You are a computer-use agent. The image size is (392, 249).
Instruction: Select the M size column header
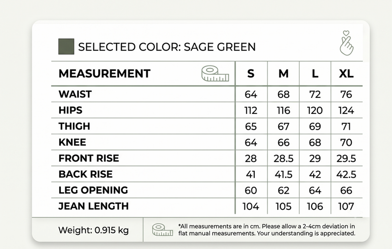click(x=284, y=74)
